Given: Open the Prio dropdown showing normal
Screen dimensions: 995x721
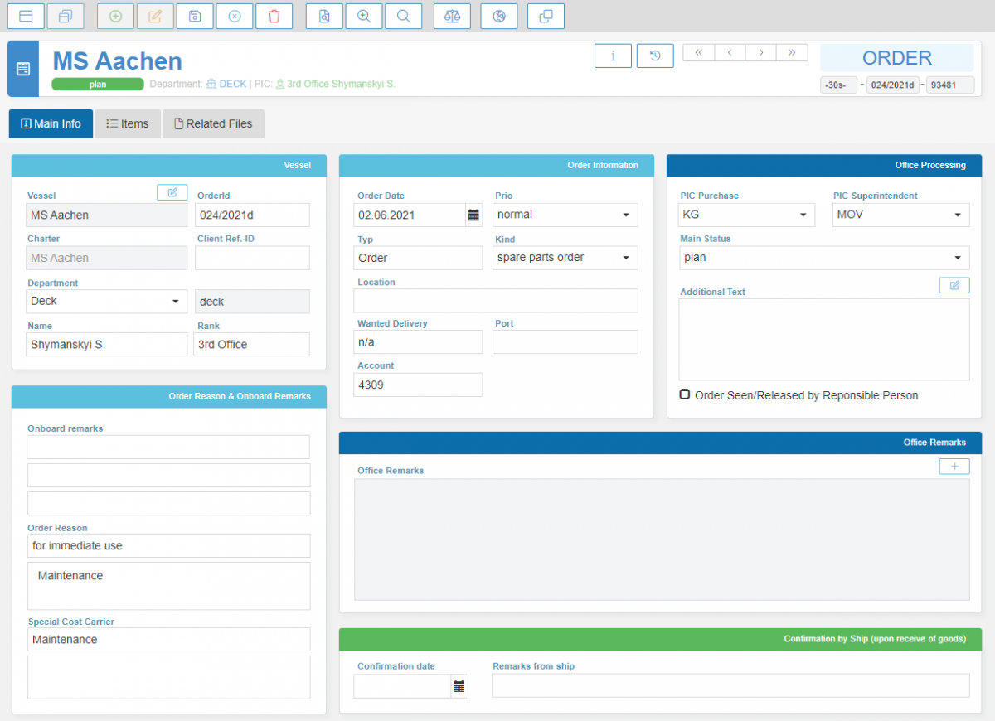Looking at the screenshot, I should point(627,215).
